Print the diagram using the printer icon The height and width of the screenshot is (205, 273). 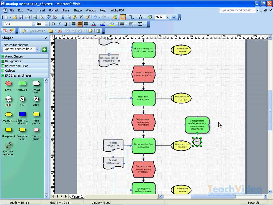(x=35, y=17)
